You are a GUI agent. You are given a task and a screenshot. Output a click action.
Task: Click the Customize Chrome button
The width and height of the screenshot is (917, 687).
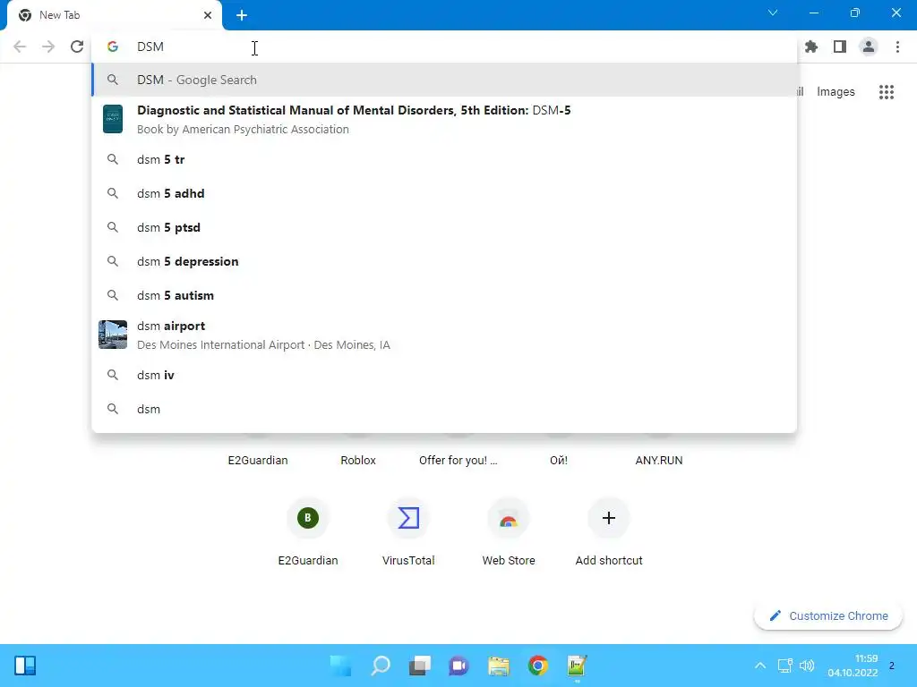[x=828, y=615]
